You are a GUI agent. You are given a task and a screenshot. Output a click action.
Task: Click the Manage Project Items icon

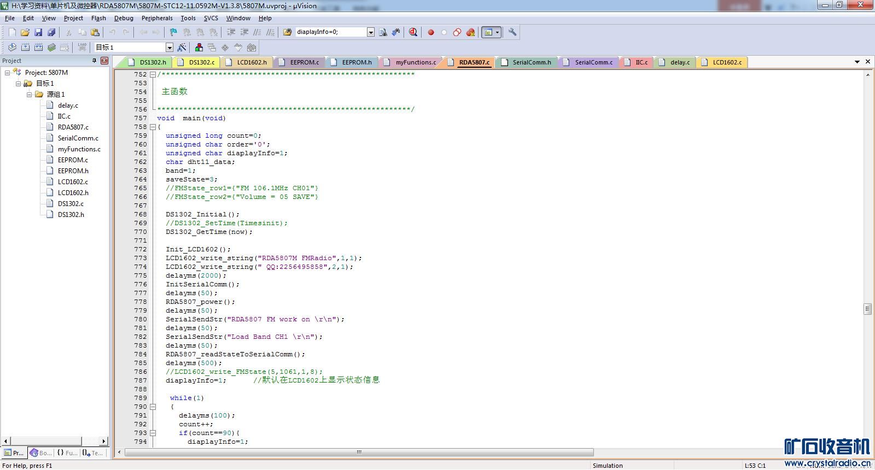point(199,48)
